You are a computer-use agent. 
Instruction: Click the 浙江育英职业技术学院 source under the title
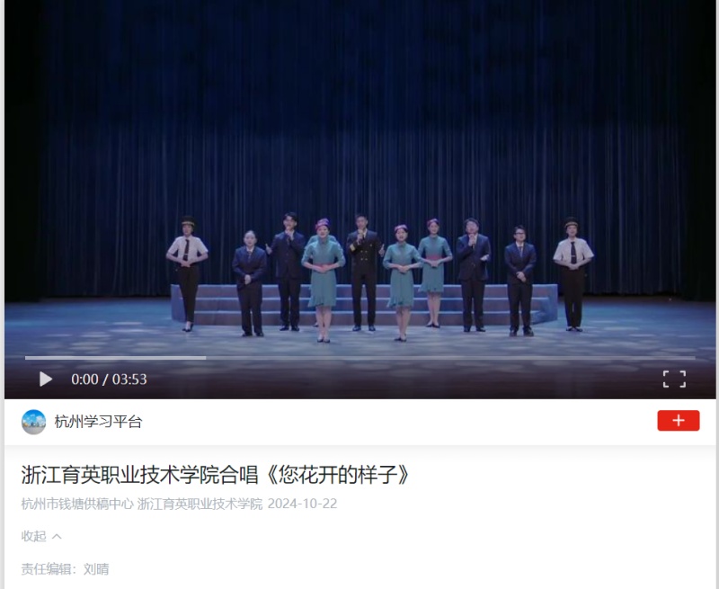(x=200, y=504)
